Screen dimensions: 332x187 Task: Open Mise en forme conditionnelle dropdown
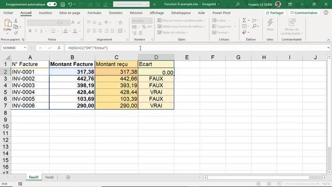181,20
